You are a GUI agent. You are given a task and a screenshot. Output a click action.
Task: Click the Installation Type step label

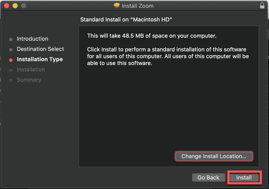click(40, 60)
